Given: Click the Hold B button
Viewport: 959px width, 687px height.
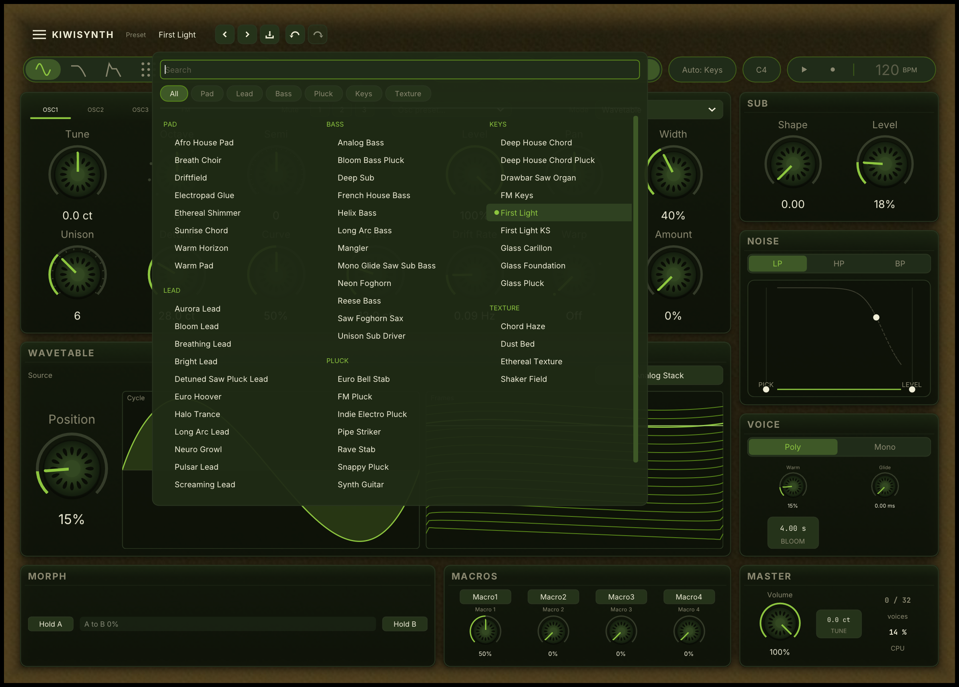Looking at the screenshot, I should click(x=405, y=624).
